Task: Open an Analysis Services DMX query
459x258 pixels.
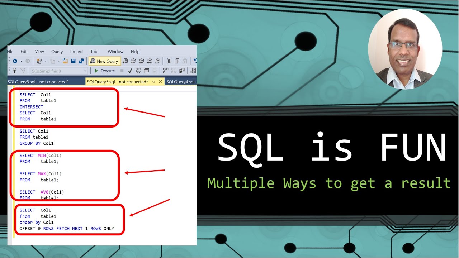Action: click(x=141, y=61)
